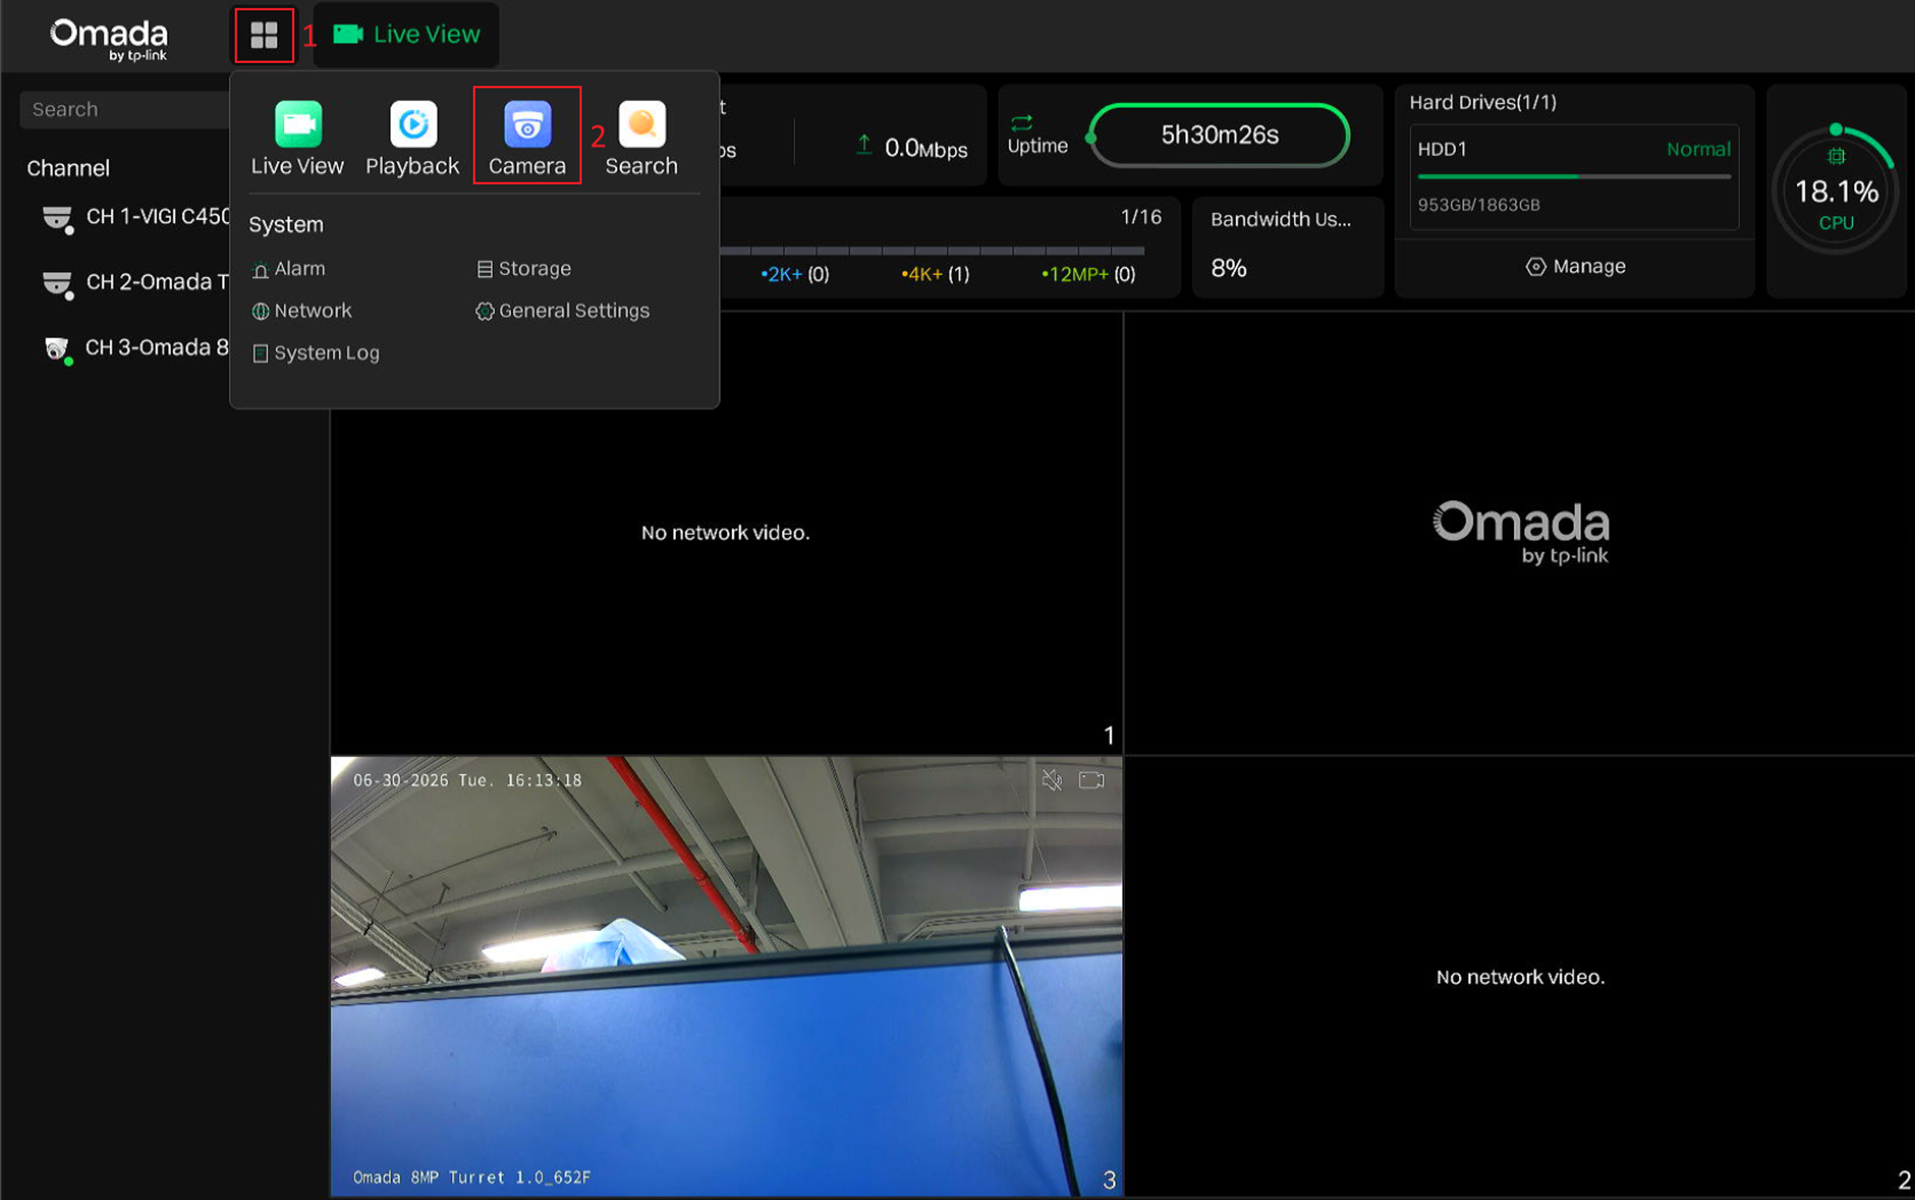Click the 953GB/1863GB capacity text
The width and height of the screenshot is (1915, 1200).
coord(1479,205)
